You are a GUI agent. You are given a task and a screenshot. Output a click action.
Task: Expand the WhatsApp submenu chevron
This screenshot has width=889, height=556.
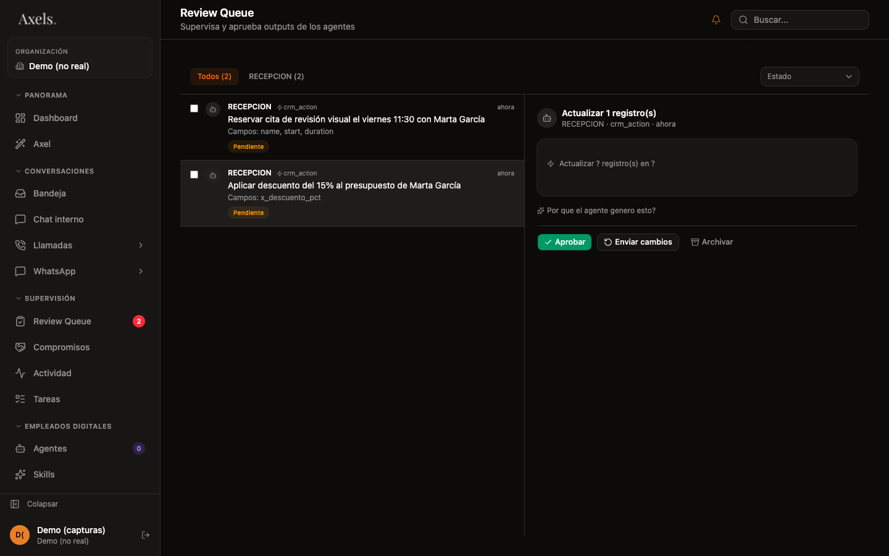141,271
